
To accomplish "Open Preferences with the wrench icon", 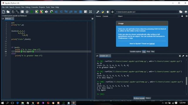I will point(98,12).
